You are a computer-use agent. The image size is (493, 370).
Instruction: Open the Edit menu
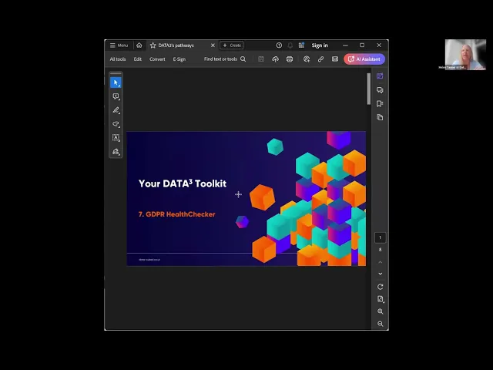[137, 59]
